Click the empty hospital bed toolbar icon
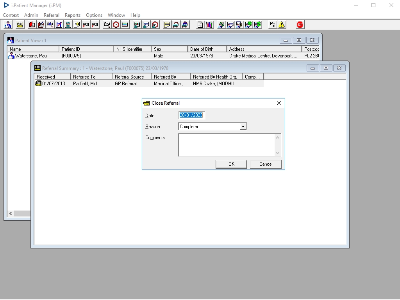The height and width of the screenshot is (300, 400). [x=176, y=25]
